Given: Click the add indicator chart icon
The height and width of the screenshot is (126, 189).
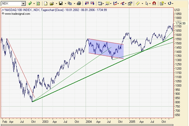Looking at the screenshot, I should pyautogui.click(x=107, y=3).
